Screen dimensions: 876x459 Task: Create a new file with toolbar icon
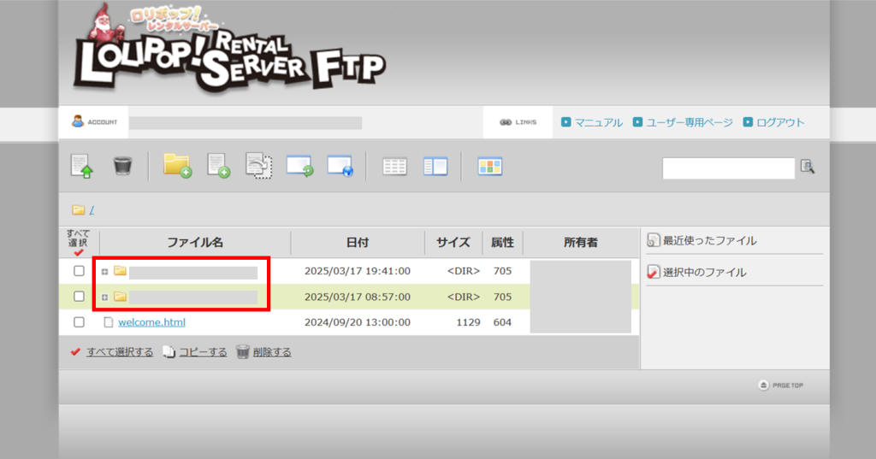218,166
